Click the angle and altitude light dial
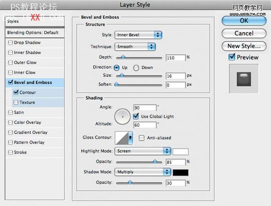Image resolution: width=271 pixels, height=206 pixels. (x=122, y=116)
